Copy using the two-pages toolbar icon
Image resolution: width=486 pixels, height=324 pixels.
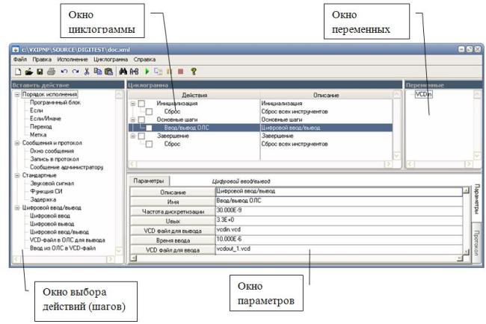click(x=98, y=72)
